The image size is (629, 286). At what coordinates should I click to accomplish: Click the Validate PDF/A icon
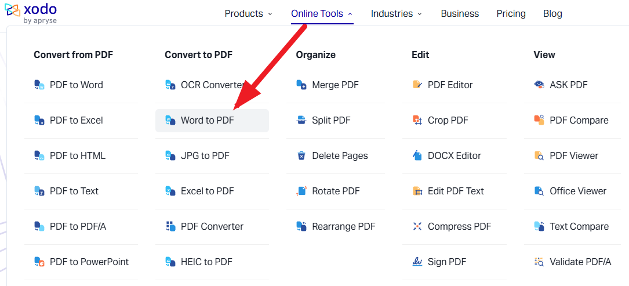coord(539,262)
